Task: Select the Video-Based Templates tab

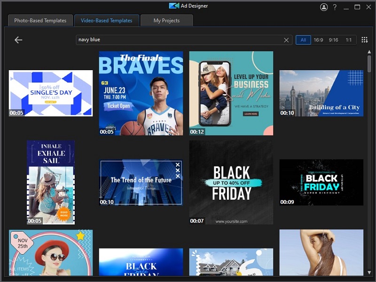Action: point(107,20)
